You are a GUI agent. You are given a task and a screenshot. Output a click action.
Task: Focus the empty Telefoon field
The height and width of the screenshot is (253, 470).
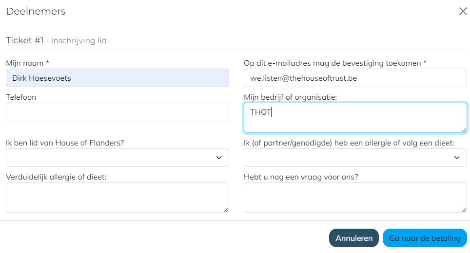(x=117, y=112)
